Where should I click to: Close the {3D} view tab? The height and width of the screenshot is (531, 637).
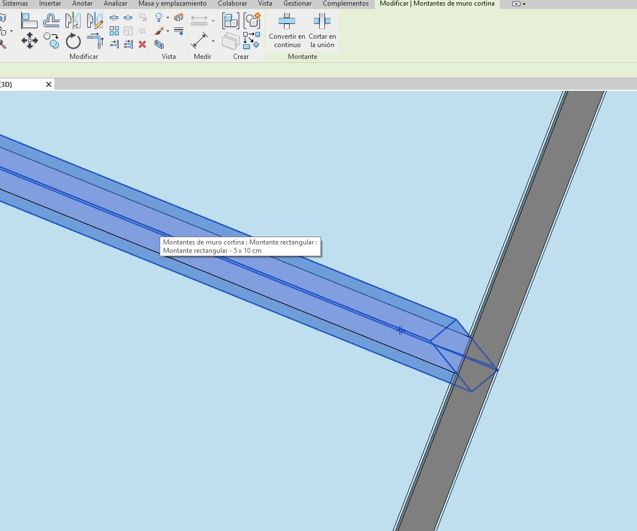click(x=49, y=84)
